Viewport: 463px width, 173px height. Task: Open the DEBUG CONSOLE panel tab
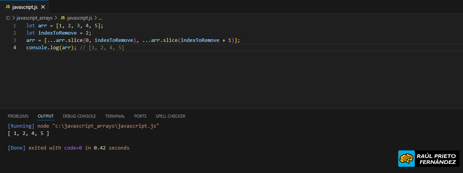[79, 116]
